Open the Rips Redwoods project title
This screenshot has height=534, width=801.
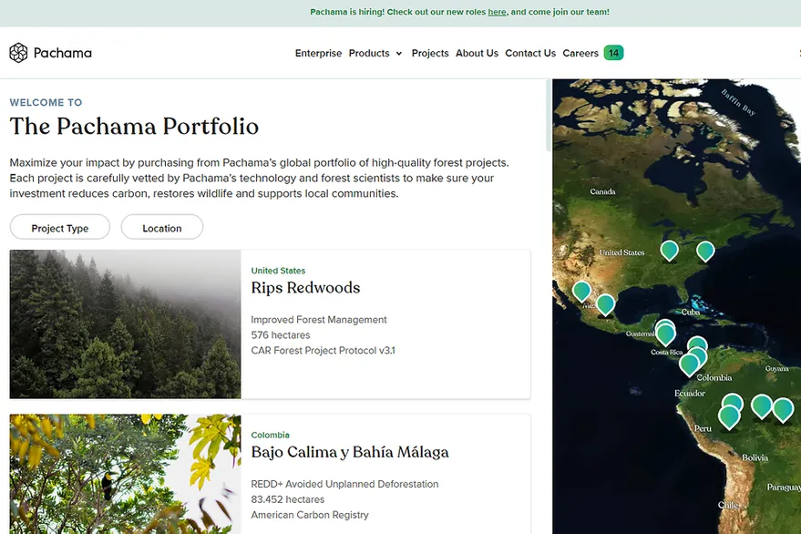305,288
